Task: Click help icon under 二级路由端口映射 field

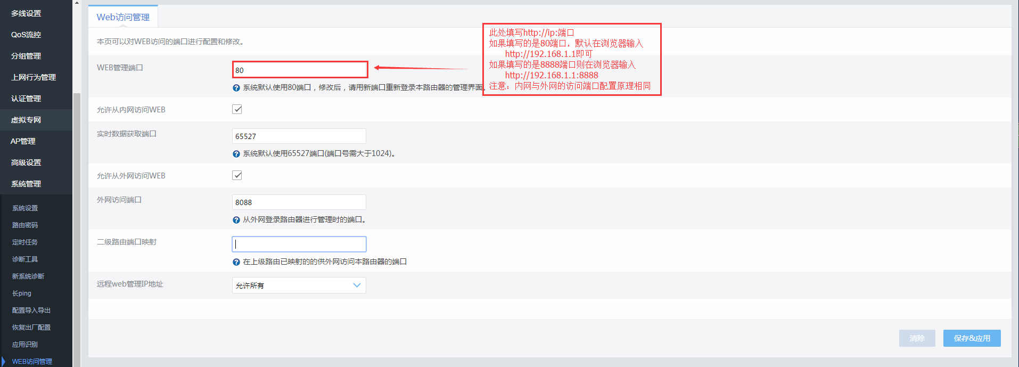Action: coord(236,262)
